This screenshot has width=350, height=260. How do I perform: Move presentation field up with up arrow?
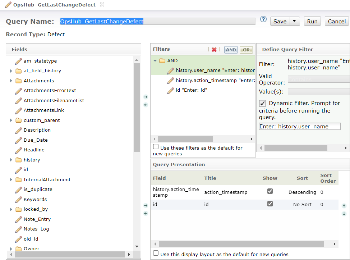(344, 206)
